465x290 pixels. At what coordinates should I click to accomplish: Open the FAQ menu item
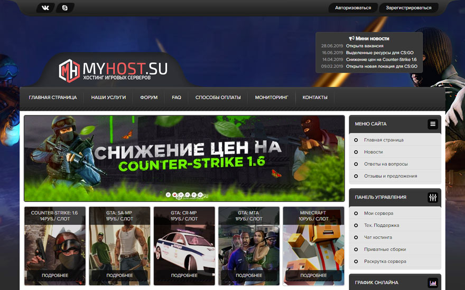pos(176,98)
